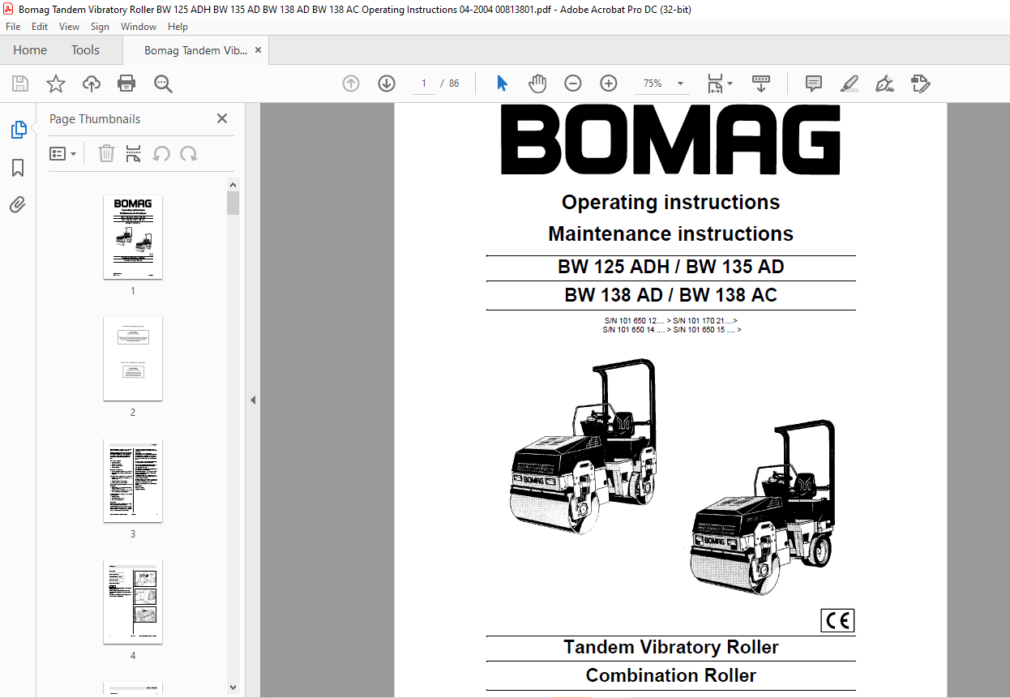The image size is (1010, 698).
Task: Click 'BW 138 AD / BW 138 AC' text
Action: click(x=671, y=295)
